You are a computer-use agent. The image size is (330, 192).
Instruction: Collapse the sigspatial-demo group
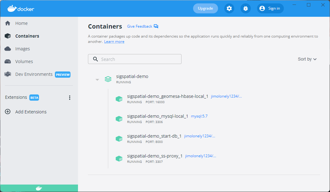pyautogui.click(x=97, y=80)
